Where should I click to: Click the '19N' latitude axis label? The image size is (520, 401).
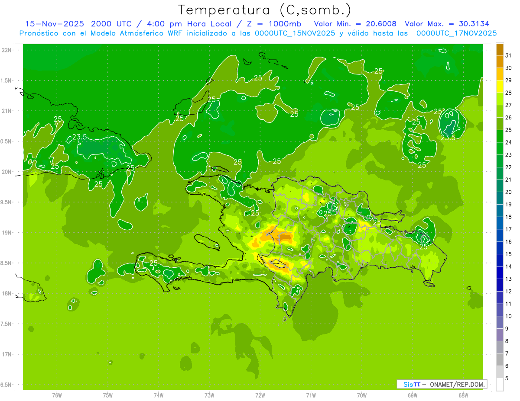(7, 233)
